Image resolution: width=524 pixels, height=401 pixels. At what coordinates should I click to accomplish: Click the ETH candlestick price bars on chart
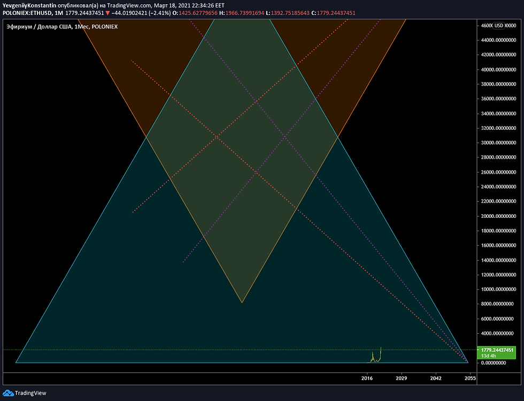tap(375, 355)
